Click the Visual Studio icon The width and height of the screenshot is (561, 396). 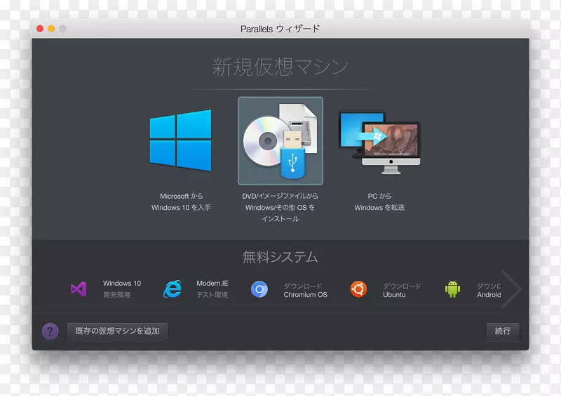coord(79,289)
